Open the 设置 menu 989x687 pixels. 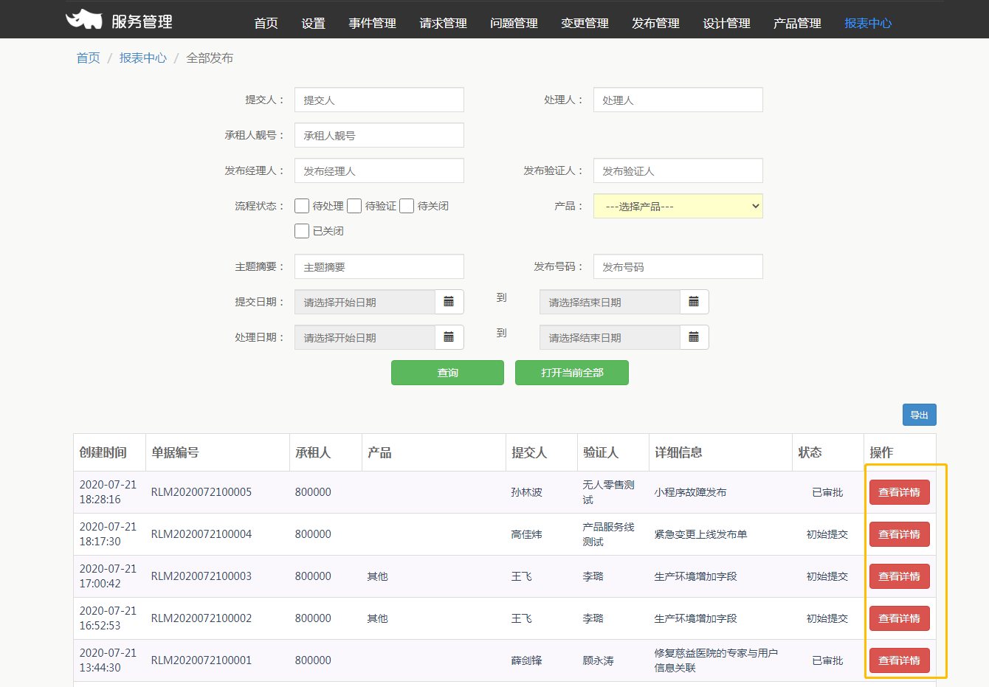point(313,23)
